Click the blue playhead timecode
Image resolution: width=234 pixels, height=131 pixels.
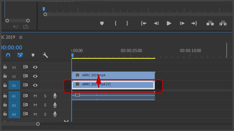[12, 47]
